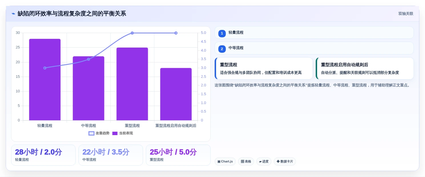Click the x-axis label 重型流程启用自动规则后
Screen dimensions: 425x177
coord(176,126)
